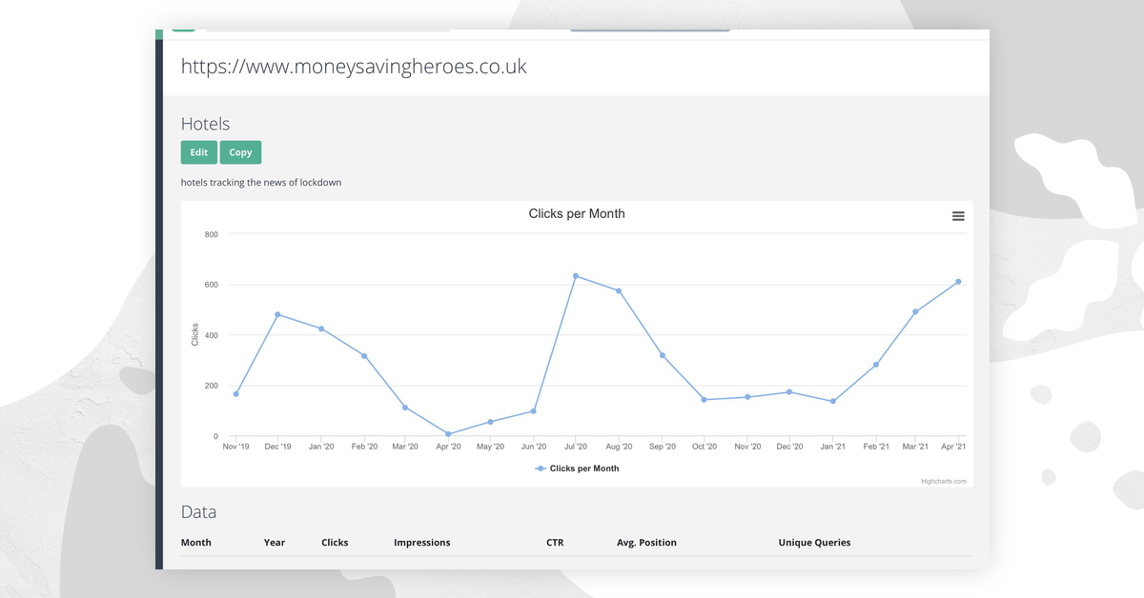Click the Clicks column header

(x=335, y=542)
